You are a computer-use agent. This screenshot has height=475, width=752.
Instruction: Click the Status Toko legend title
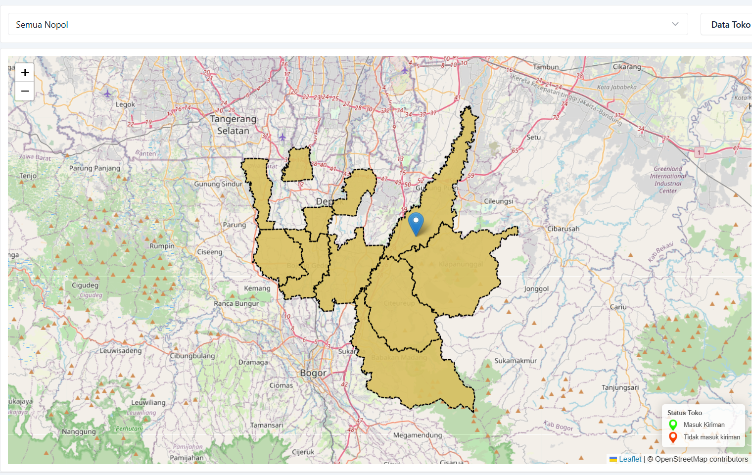(684, 413)
